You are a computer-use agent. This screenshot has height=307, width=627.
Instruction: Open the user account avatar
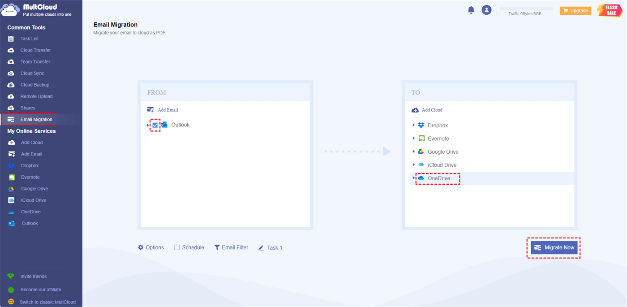tap(486, 10)
